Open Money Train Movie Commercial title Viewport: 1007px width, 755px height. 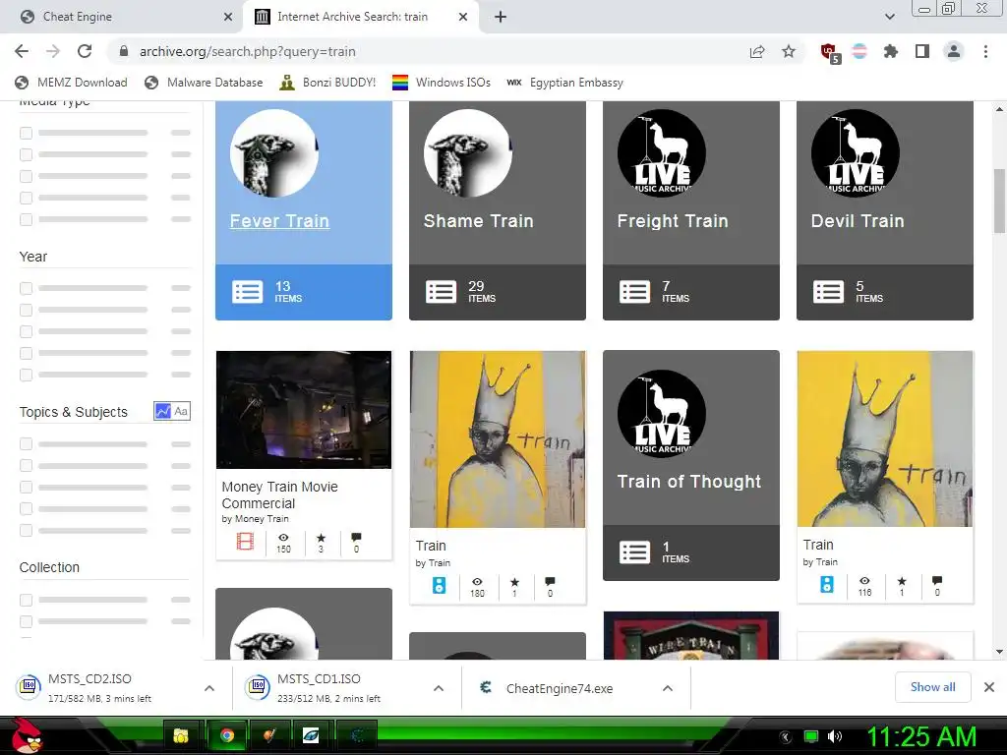click(279, 495)
